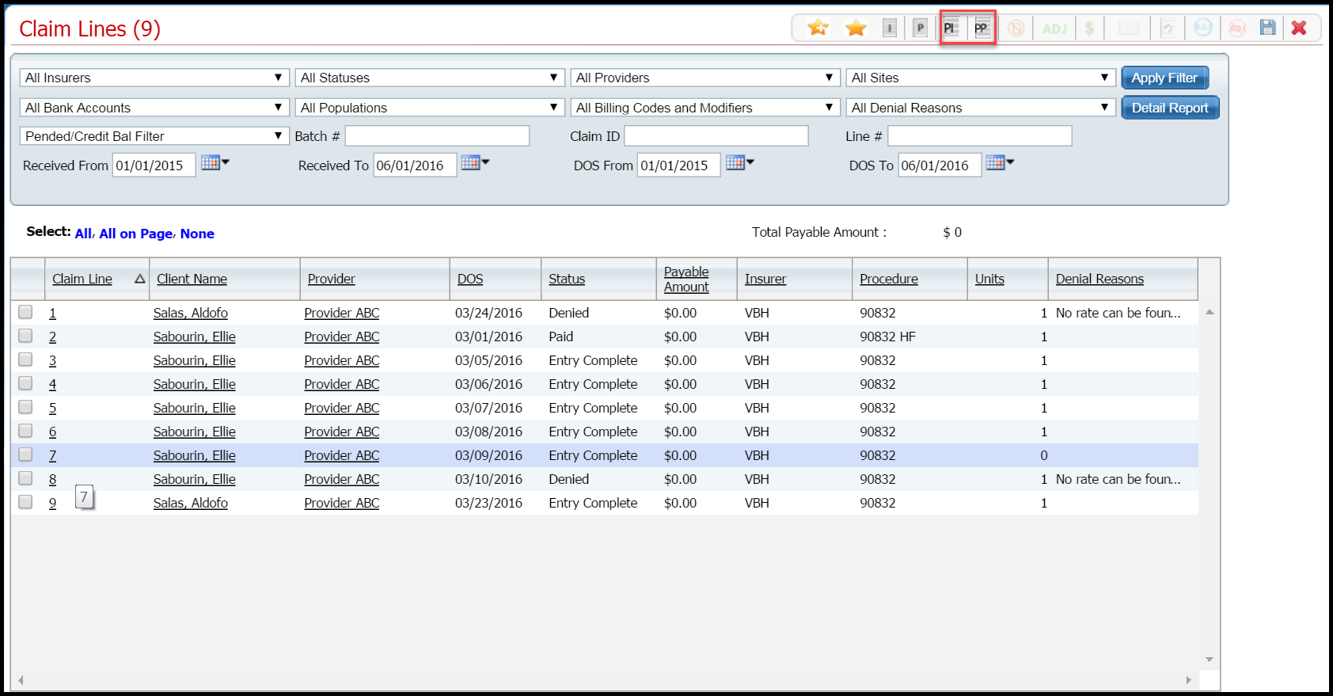Image resolution: width=1333 pixels, height=696 pixels.
Task: Check the box for claim line 1
Action: [25, 312]
